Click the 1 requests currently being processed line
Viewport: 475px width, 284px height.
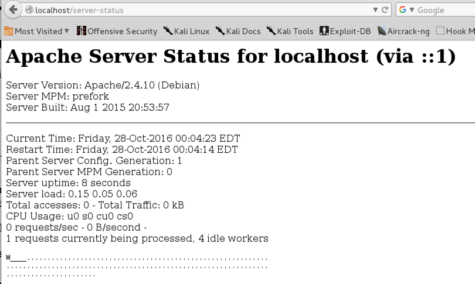click(x=137, y=239)
